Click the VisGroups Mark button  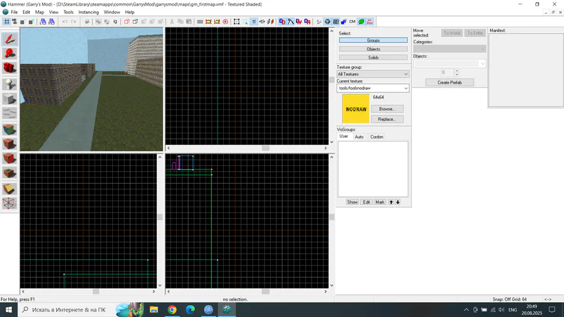pyautogui.click(x=380, y=202)
